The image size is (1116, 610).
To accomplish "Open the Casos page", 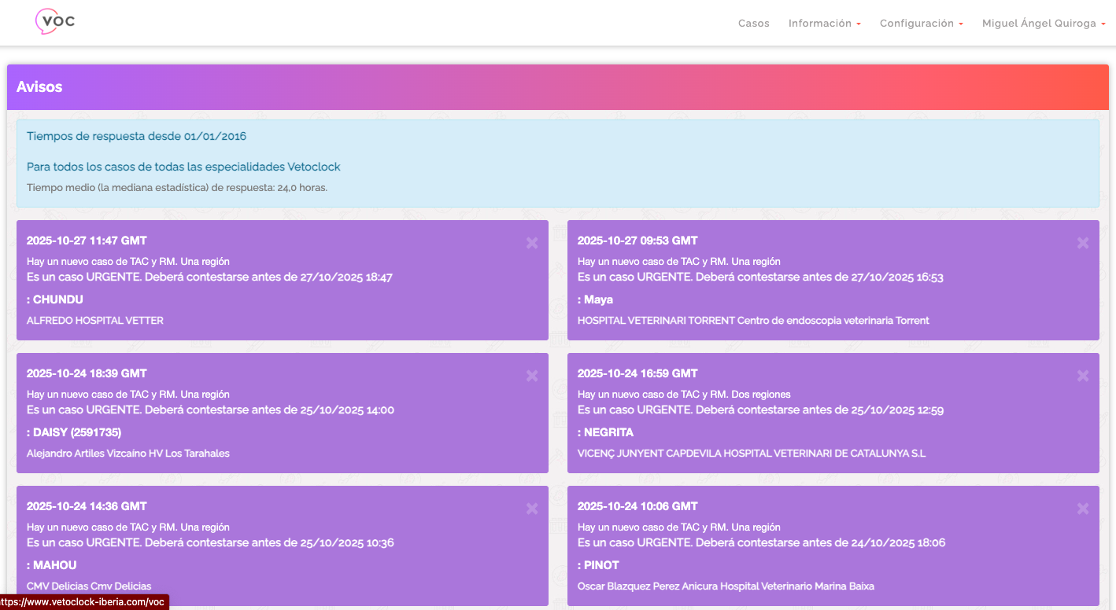I will (x=753, y=24).
